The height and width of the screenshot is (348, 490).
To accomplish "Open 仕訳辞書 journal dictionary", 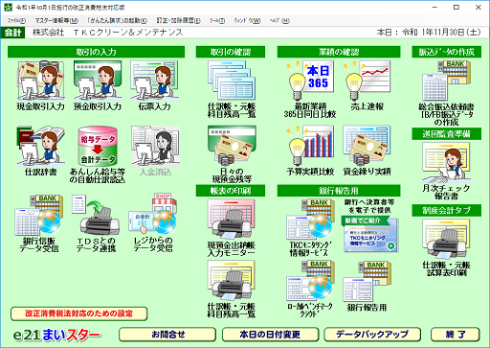I will pos(40,151).
